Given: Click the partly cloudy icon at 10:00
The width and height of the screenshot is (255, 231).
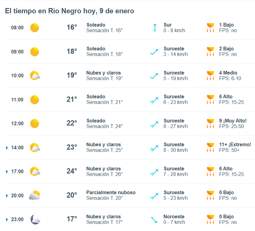Looking at the screenshot, I should tap(35, 76).
